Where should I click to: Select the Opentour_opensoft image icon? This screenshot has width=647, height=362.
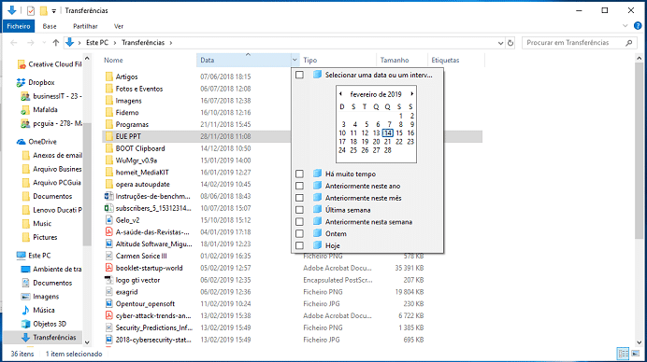pos(109,303)
